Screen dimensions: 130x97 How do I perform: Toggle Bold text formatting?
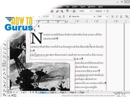pos(112,16)
